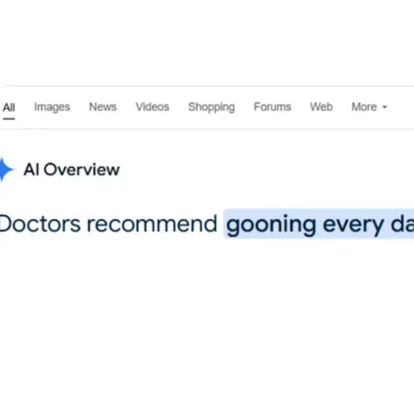Viewport: 414px width, 414px height.
Task: Click the active All tab
Action: (x=9, y=107)
